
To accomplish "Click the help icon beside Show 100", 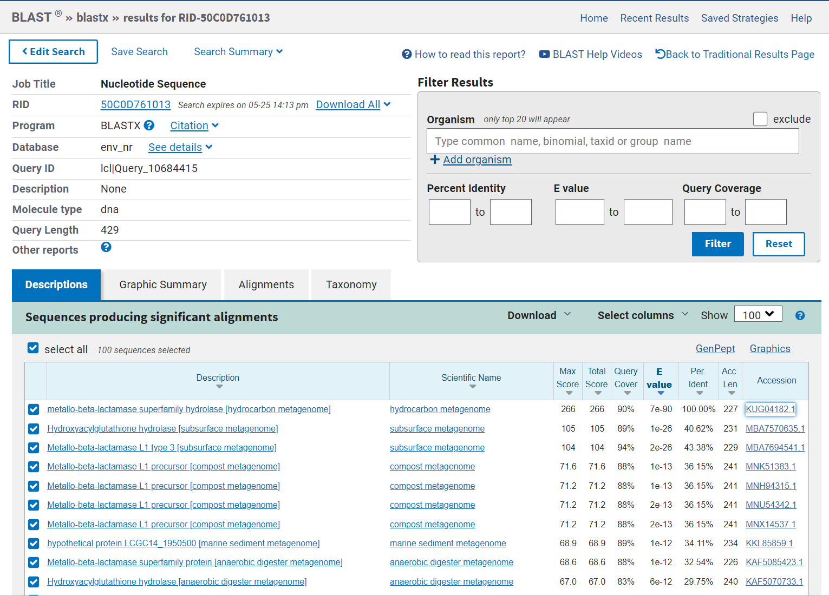I will click(x=800, y=316).
